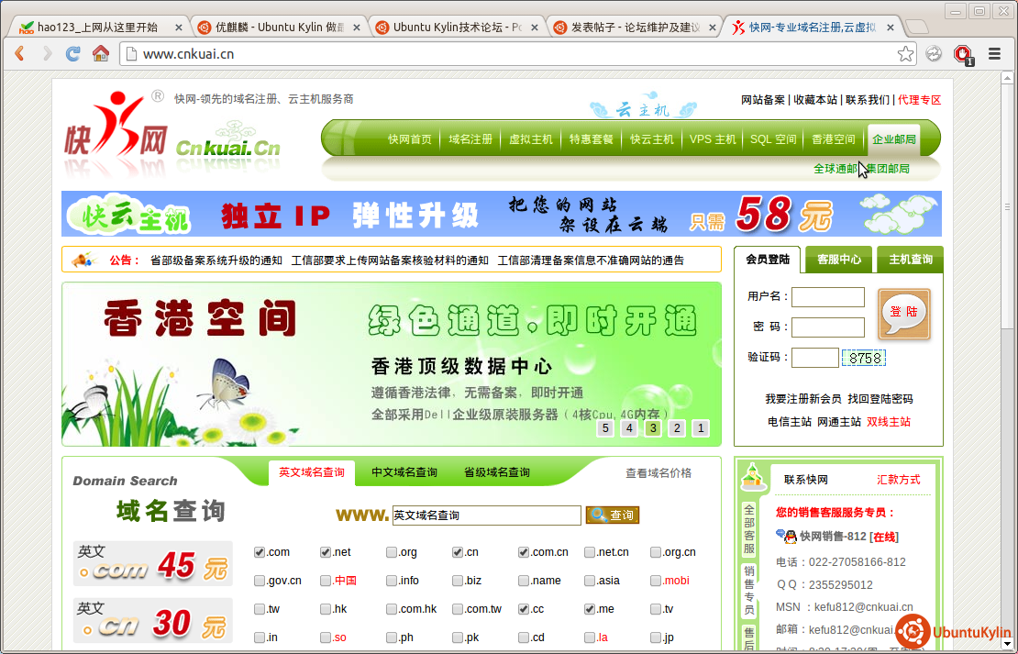Switch to the 中文域名查询 tab
The image size is (1018, 654).
click(x=404, y=472)
